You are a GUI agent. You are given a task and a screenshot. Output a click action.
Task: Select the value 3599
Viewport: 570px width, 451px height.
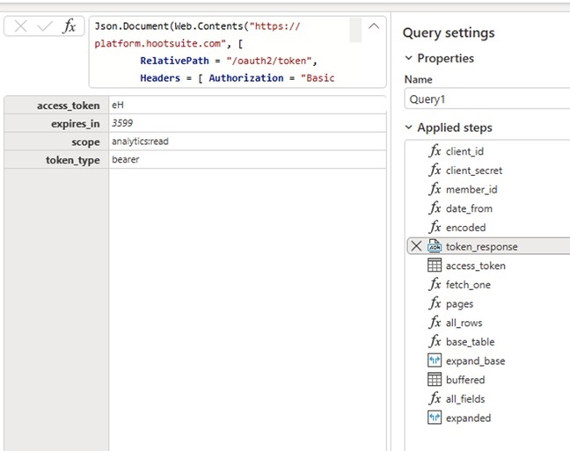122,123
